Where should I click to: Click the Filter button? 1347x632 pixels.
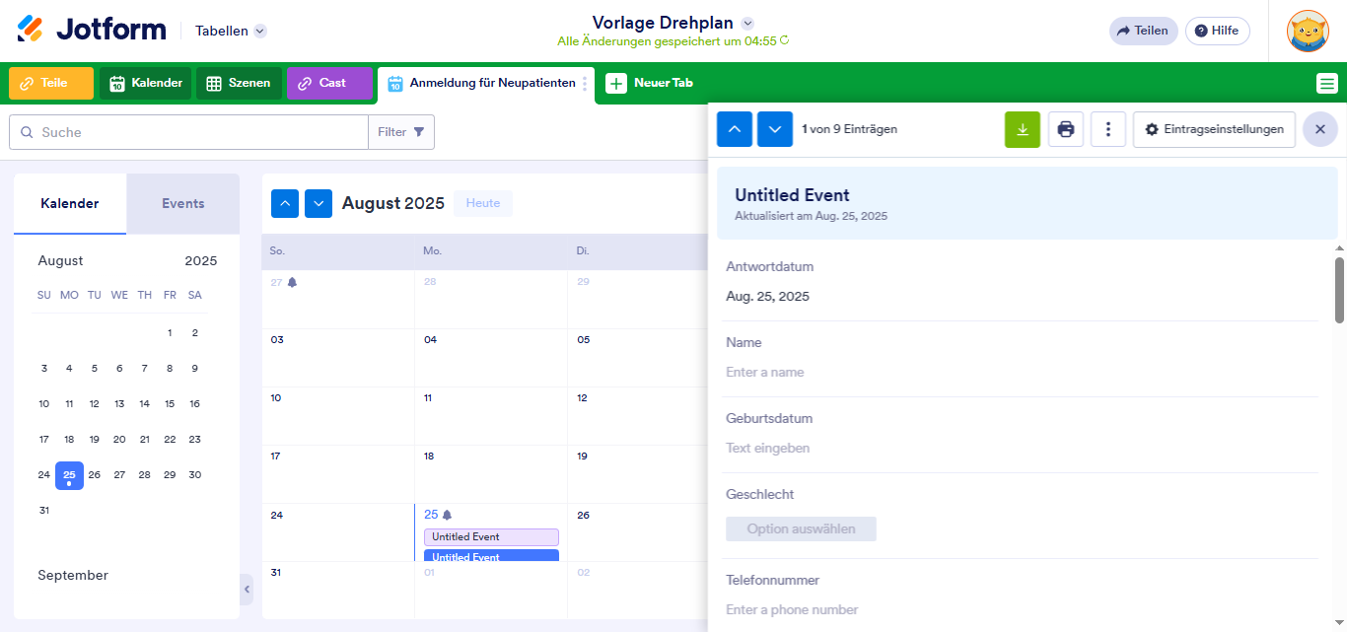(401, 132)
